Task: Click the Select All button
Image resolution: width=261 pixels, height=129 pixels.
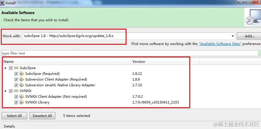Action: click(14, 116)
